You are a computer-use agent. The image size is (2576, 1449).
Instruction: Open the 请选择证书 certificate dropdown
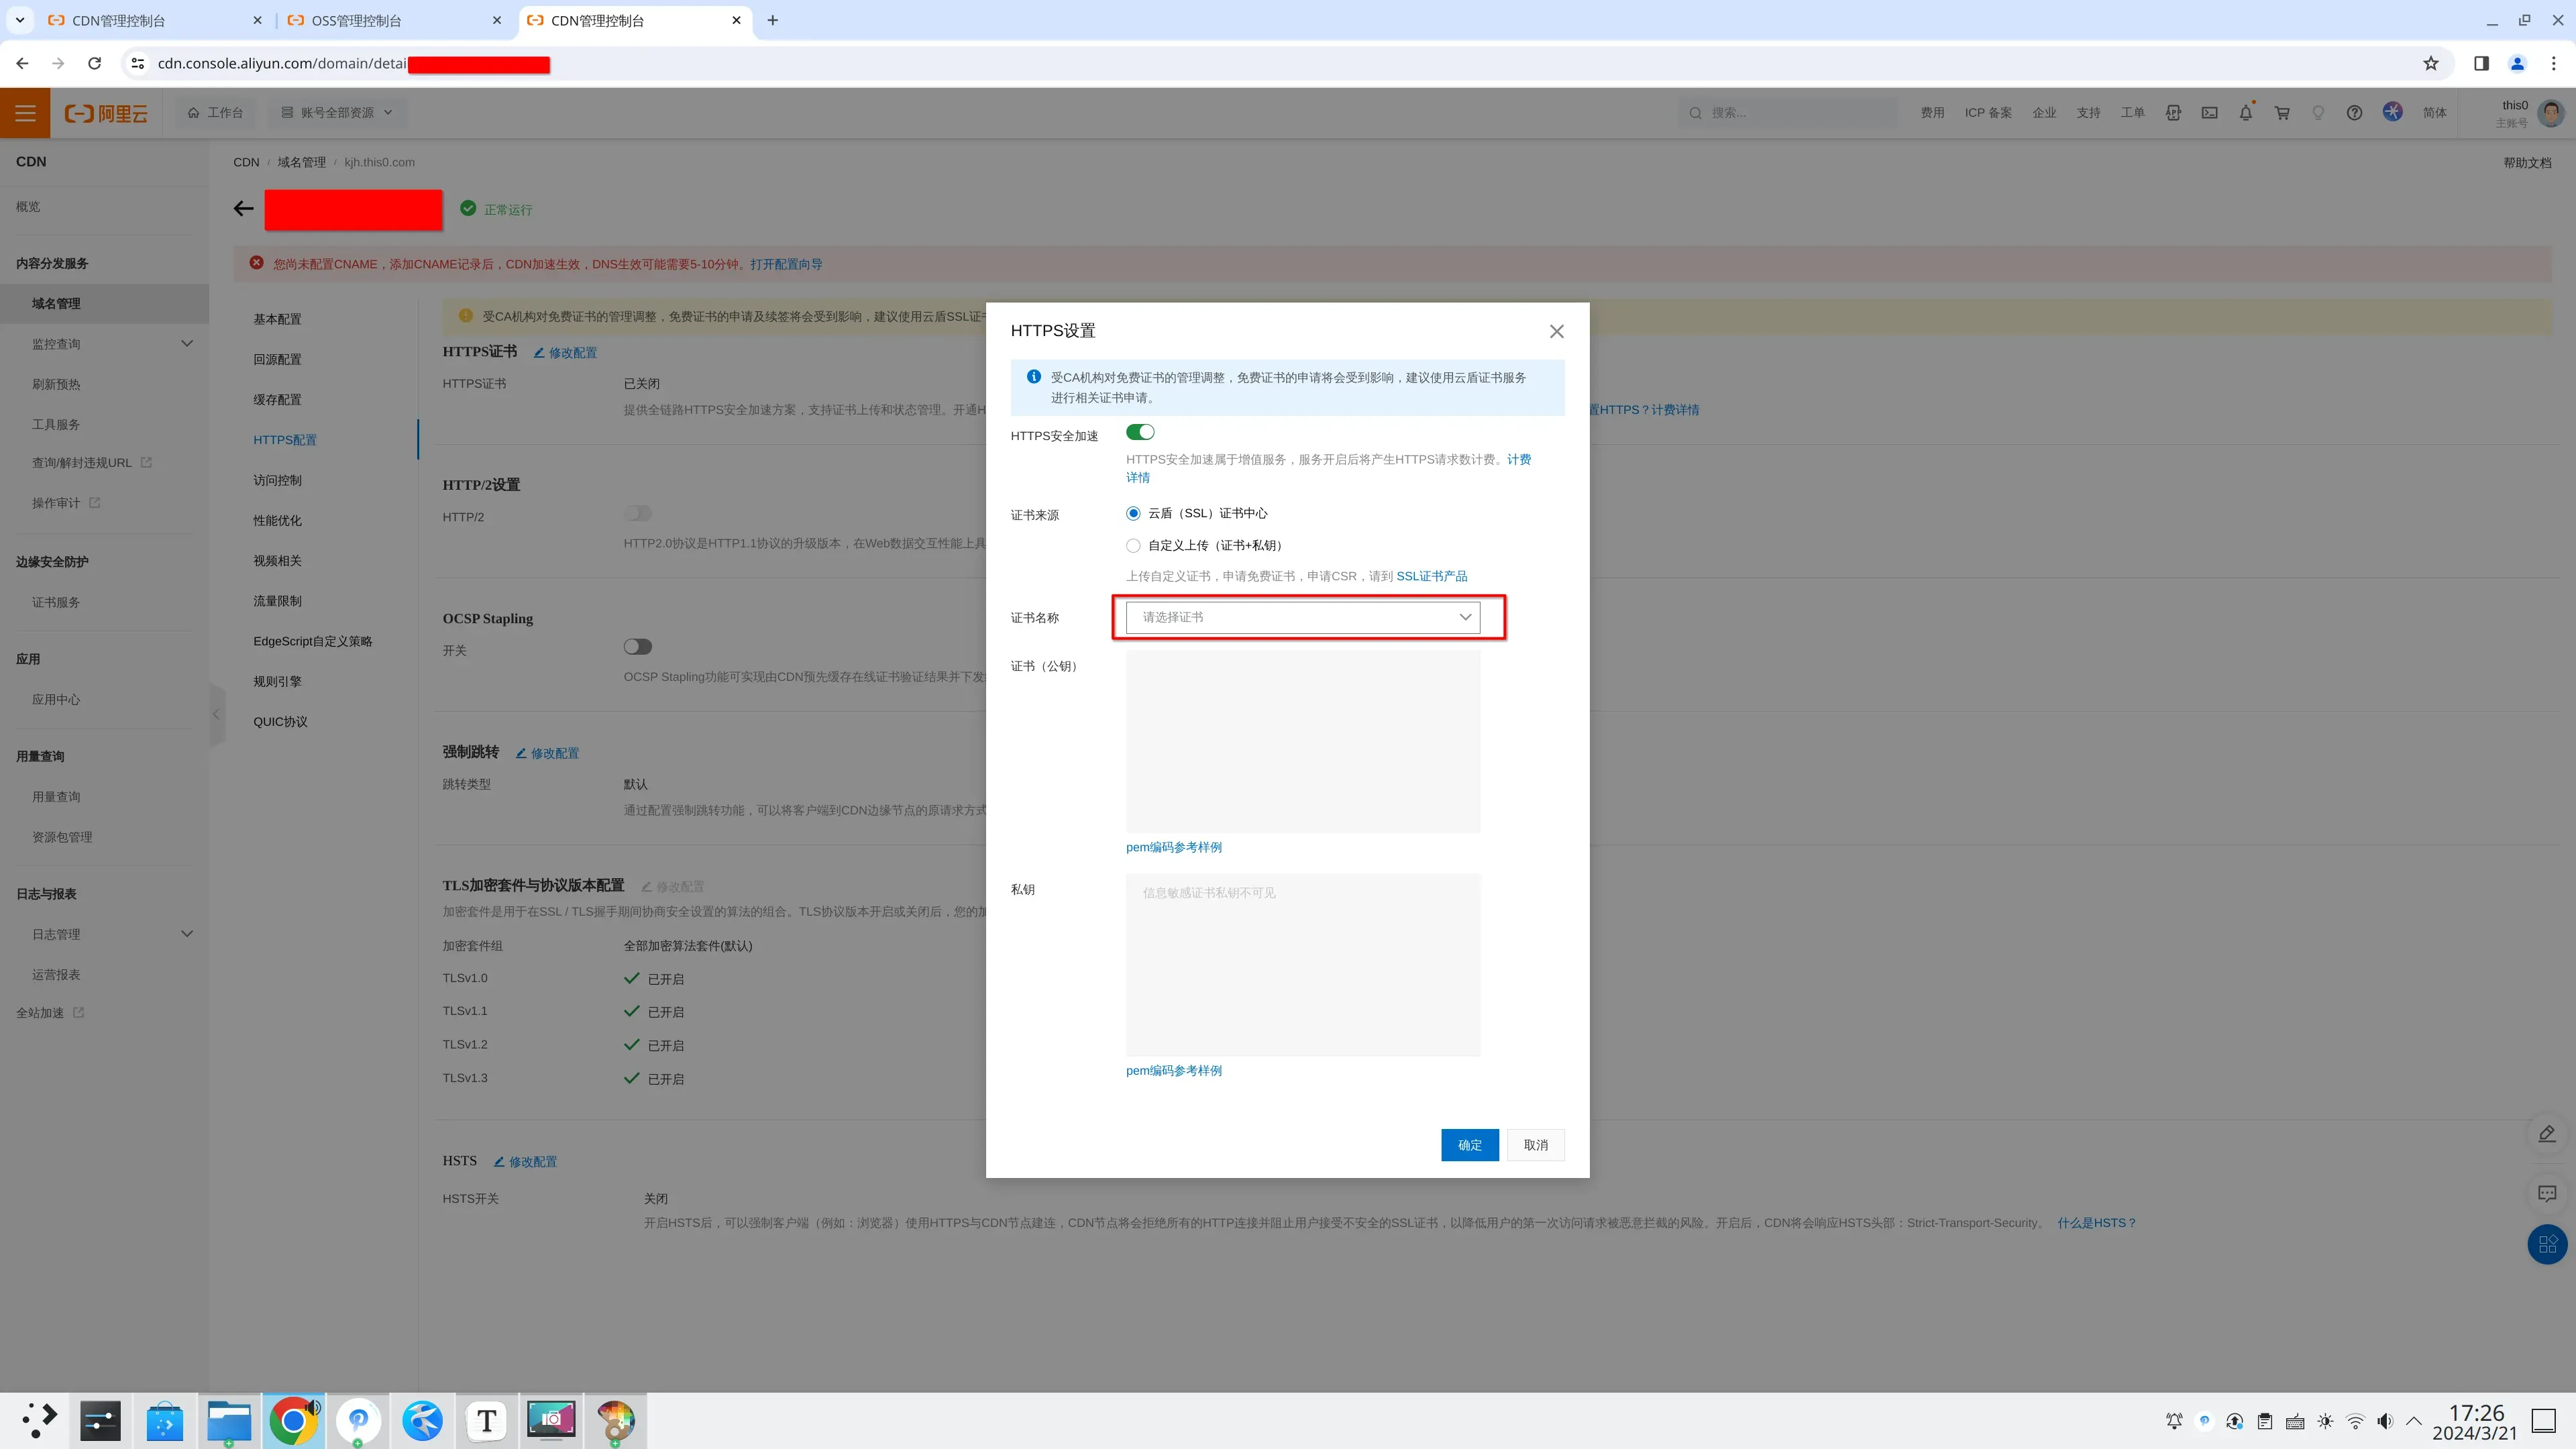[x=1302, y=617]
